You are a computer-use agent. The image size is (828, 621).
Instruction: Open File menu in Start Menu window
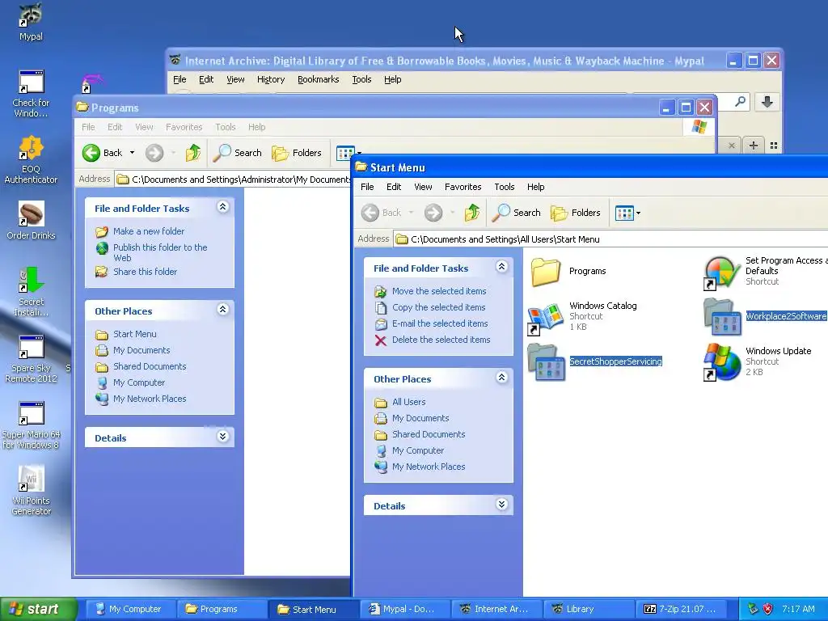[367, 187]
